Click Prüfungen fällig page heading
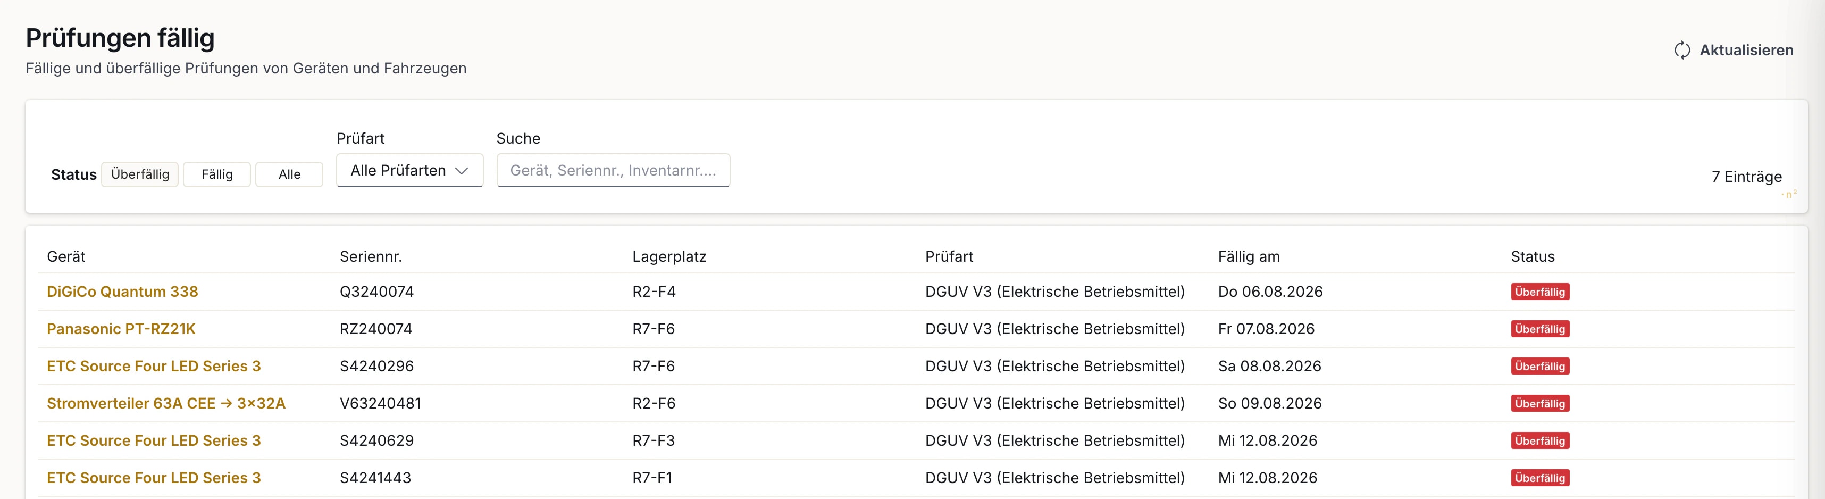1825x499 pixels. click(x=120, y=38)
